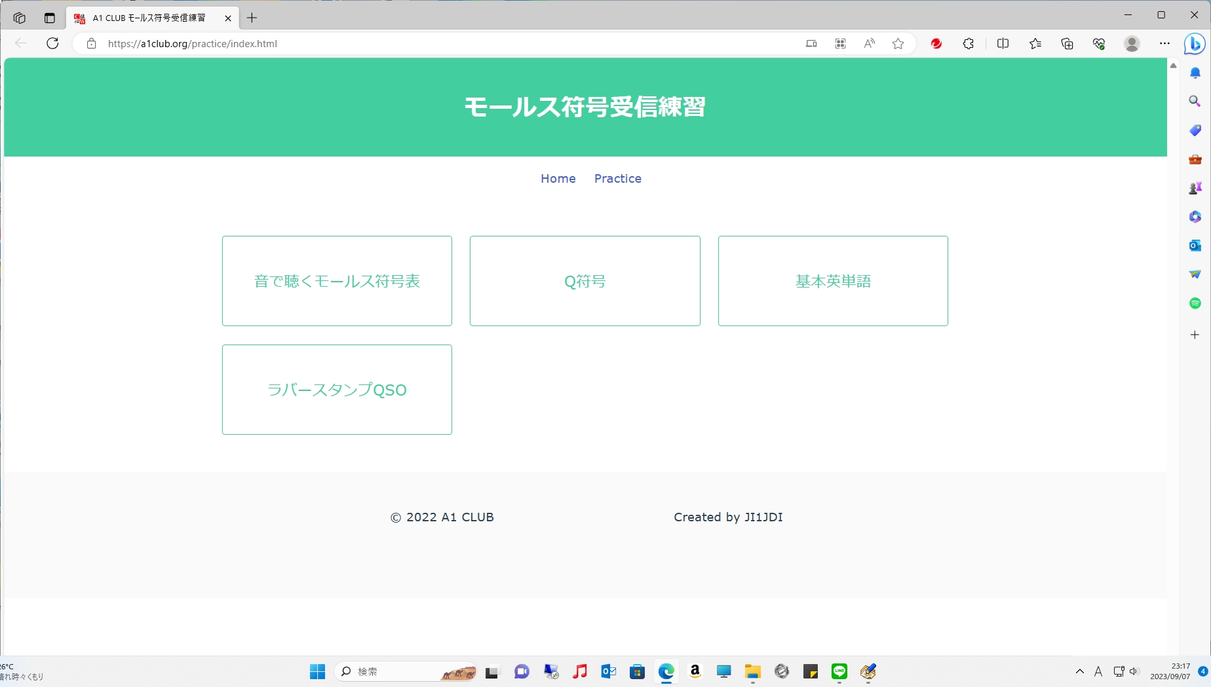
Task: Click the Created by JI1JDI footer text
Action: tap(728, 517)
